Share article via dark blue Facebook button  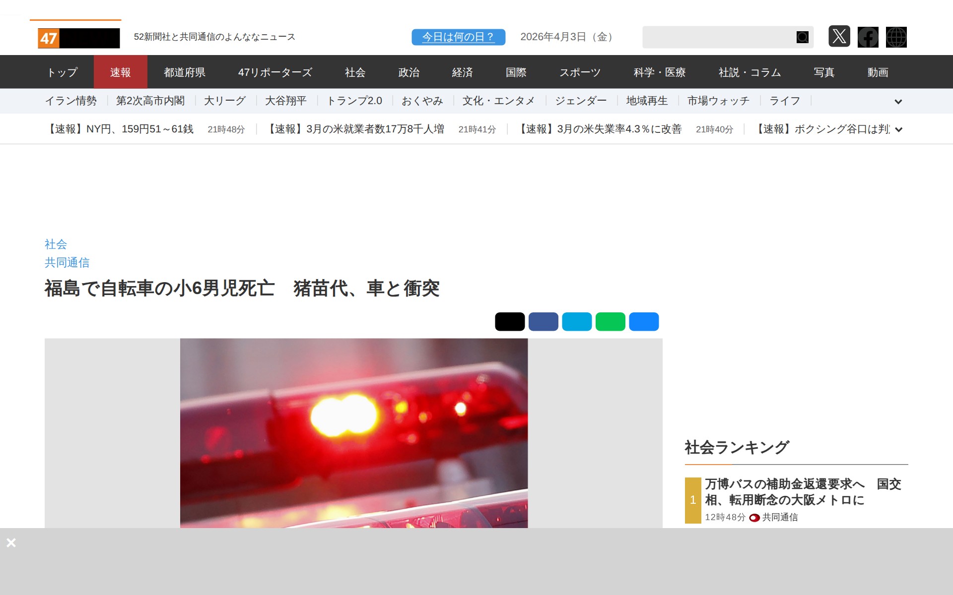pyautogui.click(x=543, y=321)
